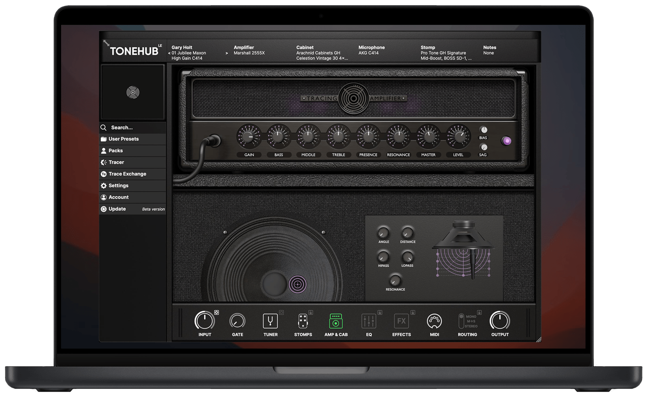The height and width of the screenshot is (399, 647).
Task: Toggle the EQ lock icon
Action: (380, 312)
